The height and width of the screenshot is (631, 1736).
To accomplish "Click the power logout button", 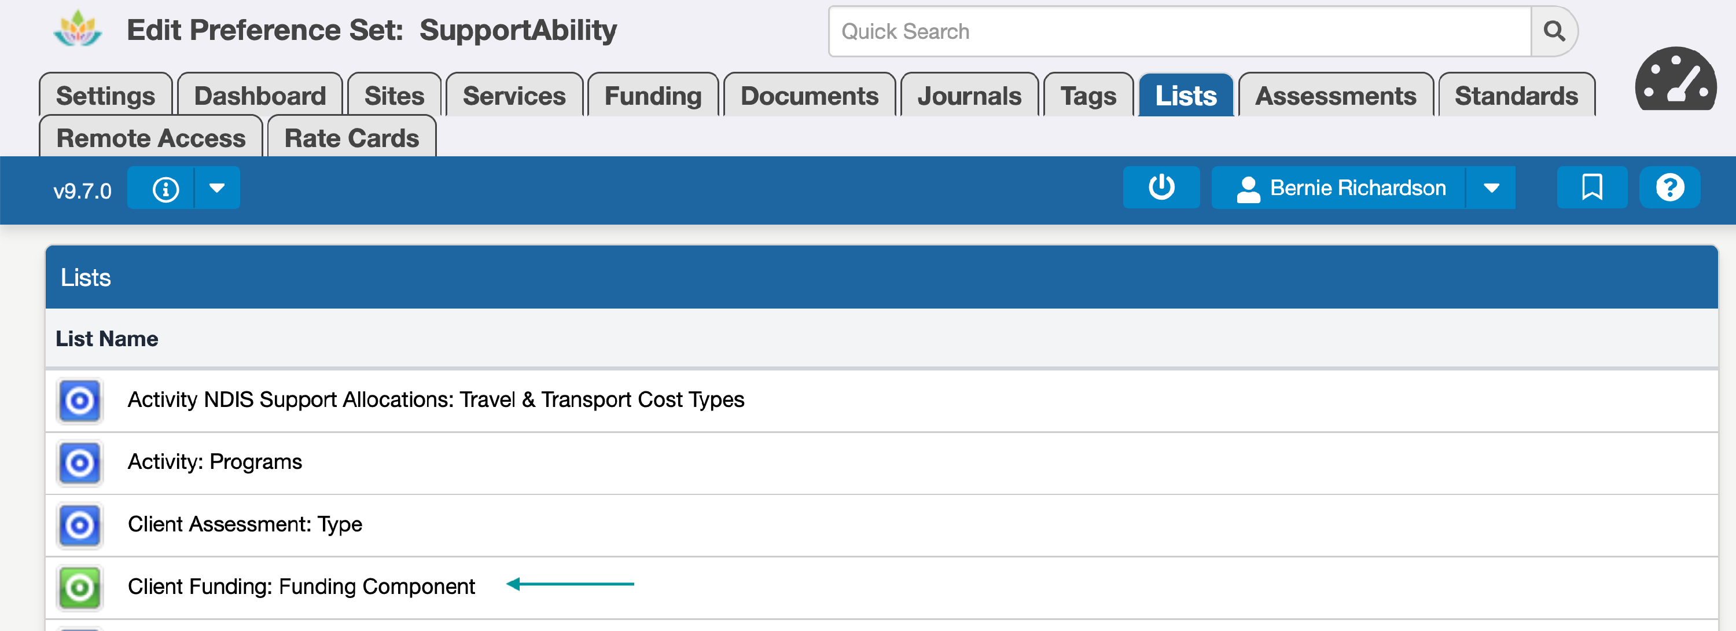I will 1160,188.
